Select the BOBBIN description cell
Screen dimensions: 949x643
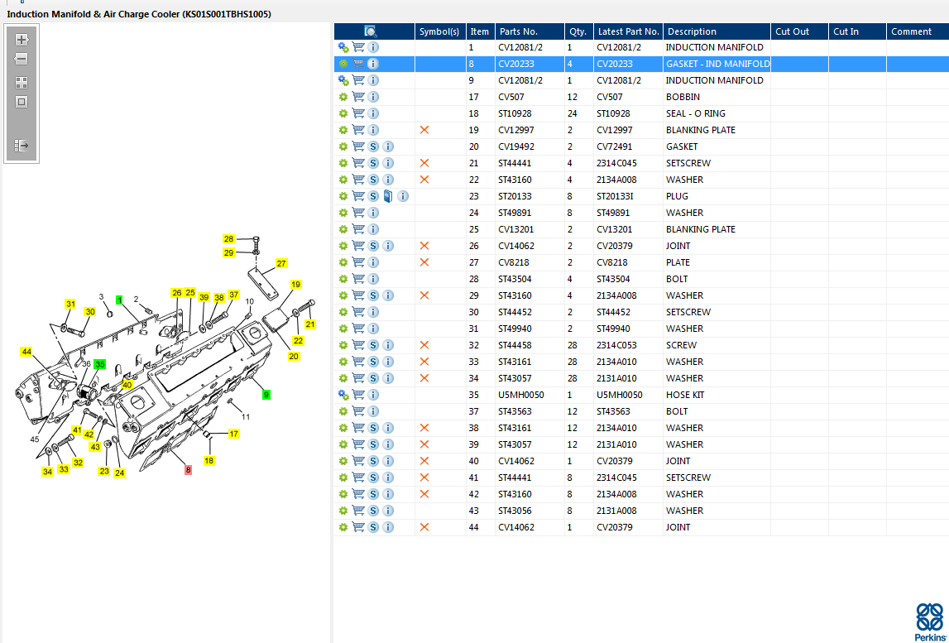(683, 96)
